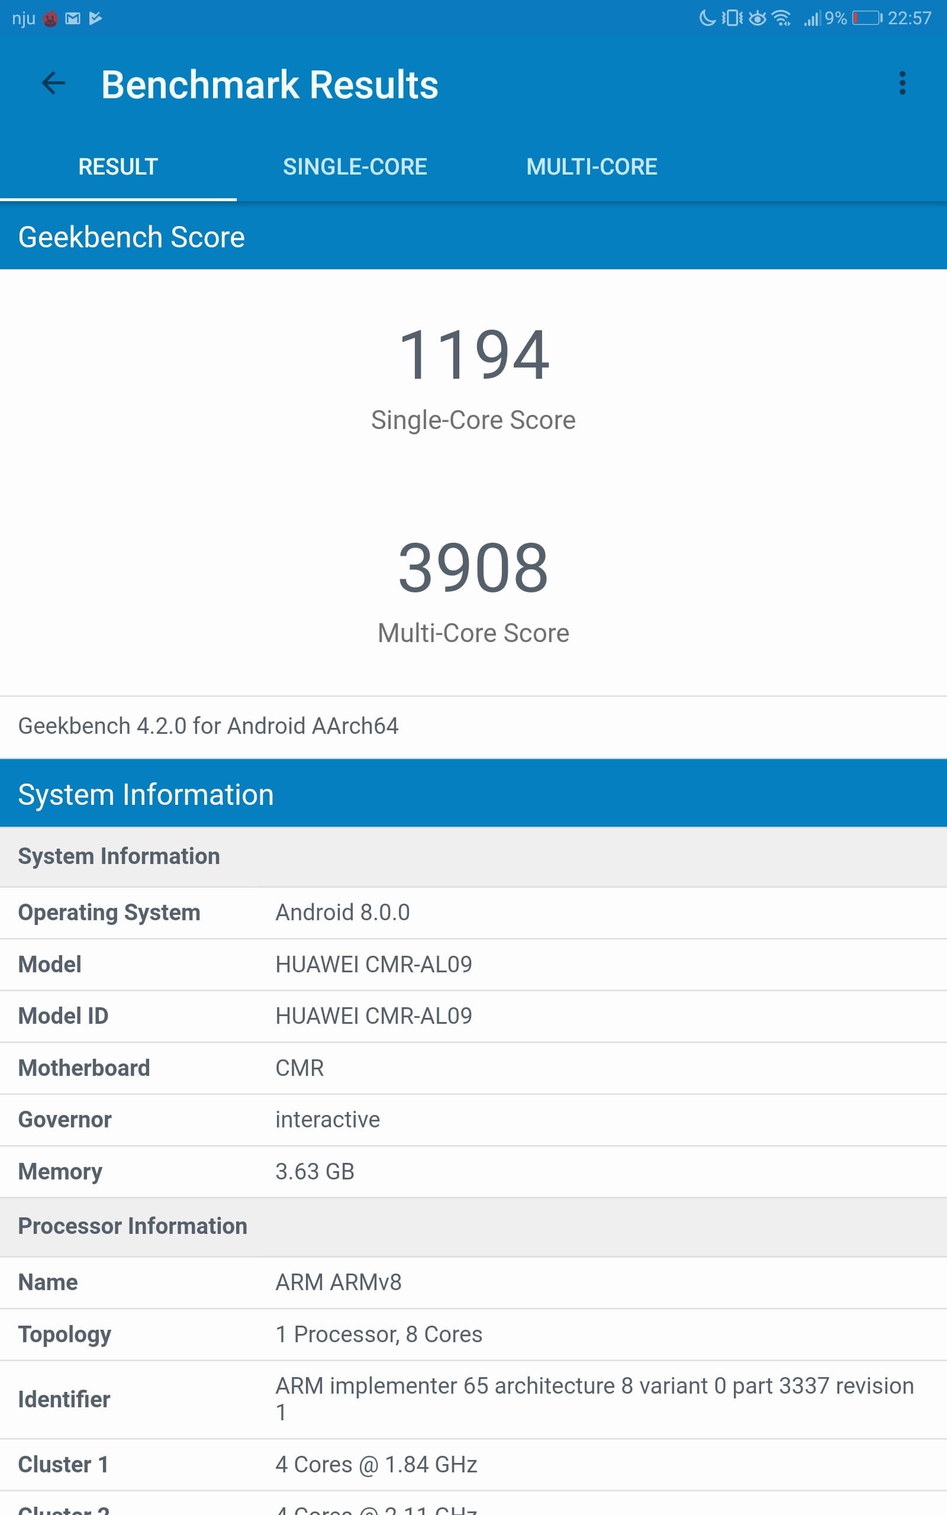Tap the 'Geekbench Score' section header
This screenshot has height=1515, width=947.
coord(474,237)
